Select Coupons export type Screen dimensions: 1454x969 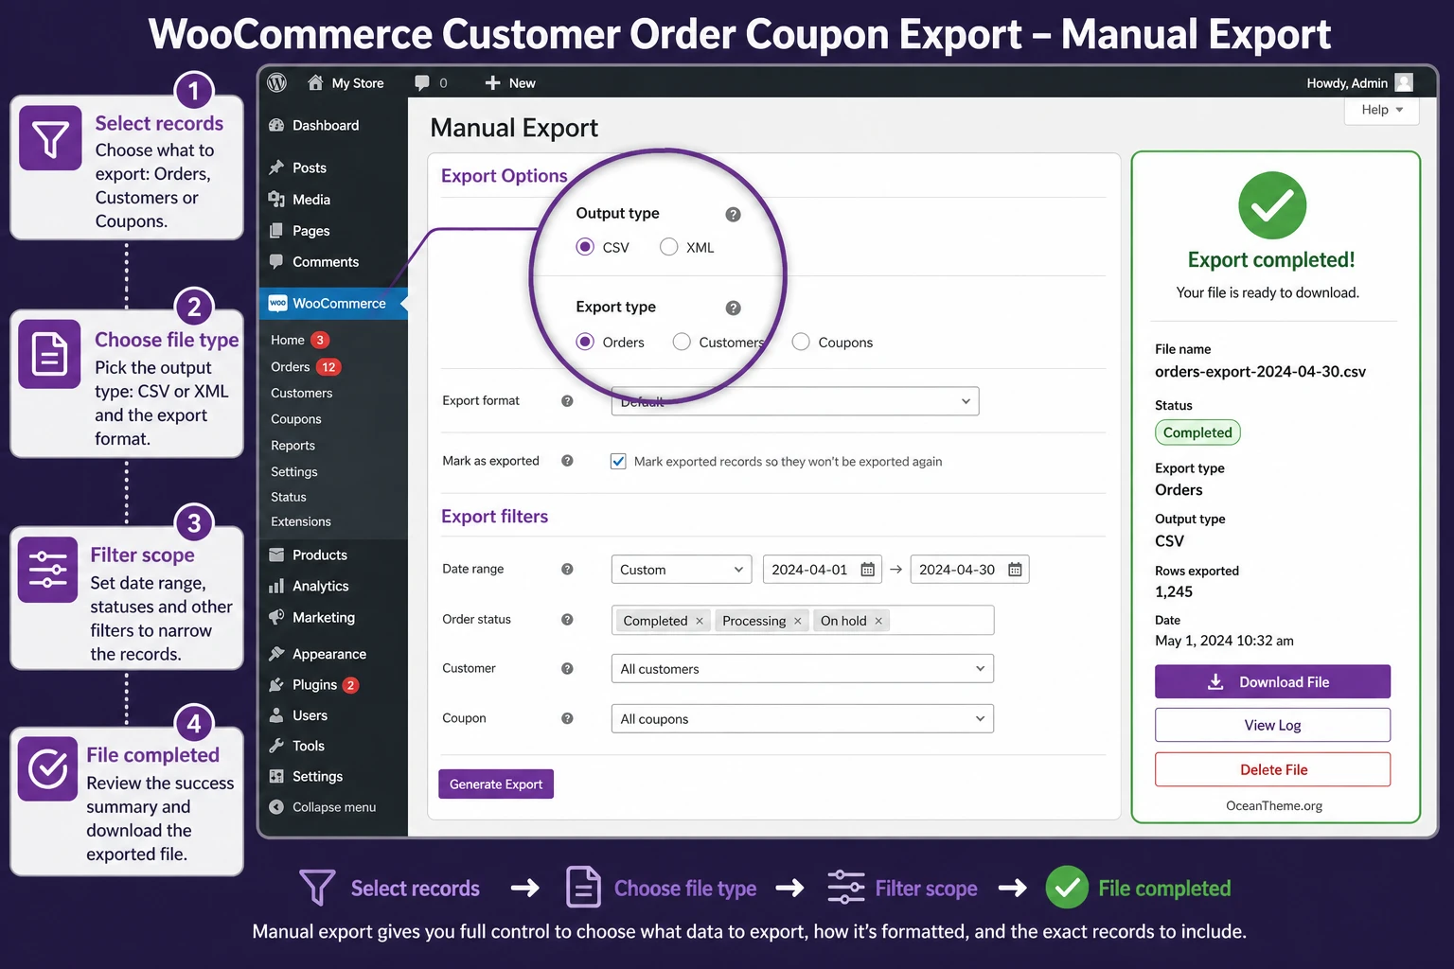tap(801, 342)
